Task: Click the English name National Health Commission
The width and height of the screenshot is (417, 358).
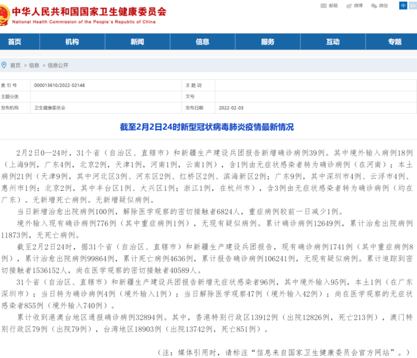Action: tap(84, 22)
